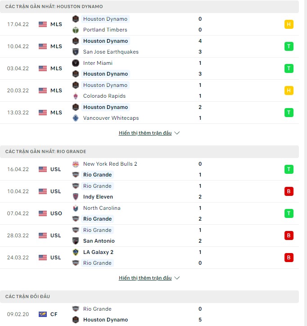Open the Vancouver Whitecaps team link
This screenshot has width=307, height=326.
point(111,118)
